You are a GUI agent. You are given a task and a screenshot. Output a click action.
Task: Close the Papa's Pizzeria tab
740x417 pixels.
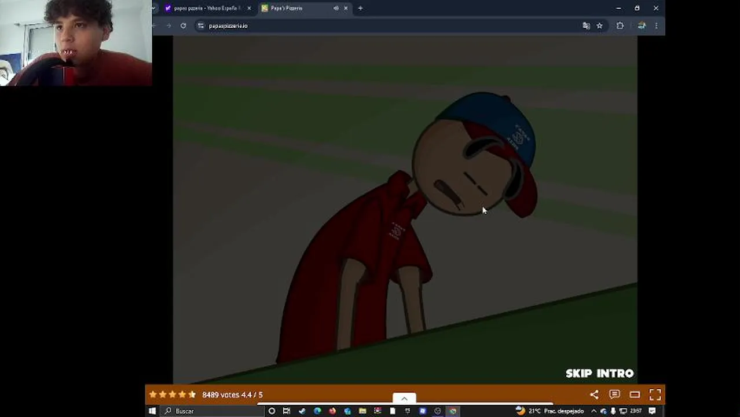346,8
